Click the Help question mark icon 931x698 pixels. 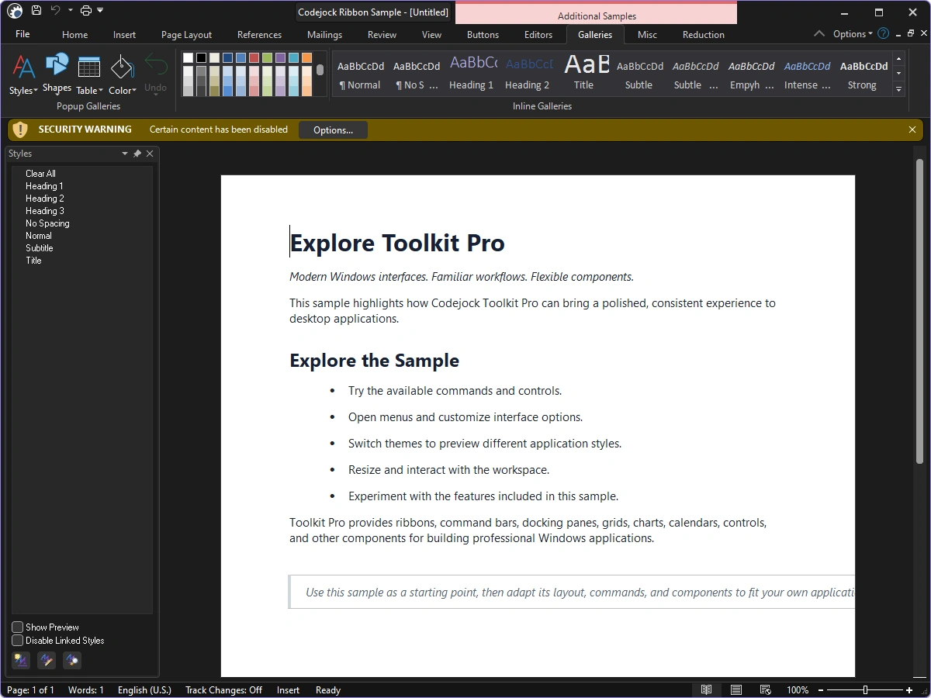point(883,34)
